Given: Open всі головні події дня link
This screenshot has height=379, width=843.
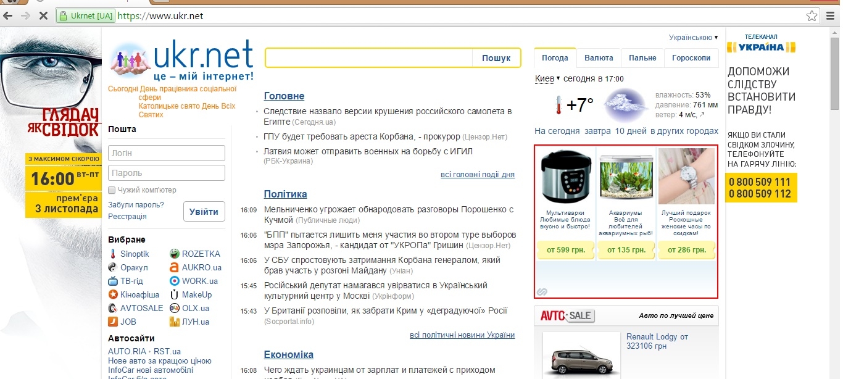Looking at the screenshot, I should 478,175.
